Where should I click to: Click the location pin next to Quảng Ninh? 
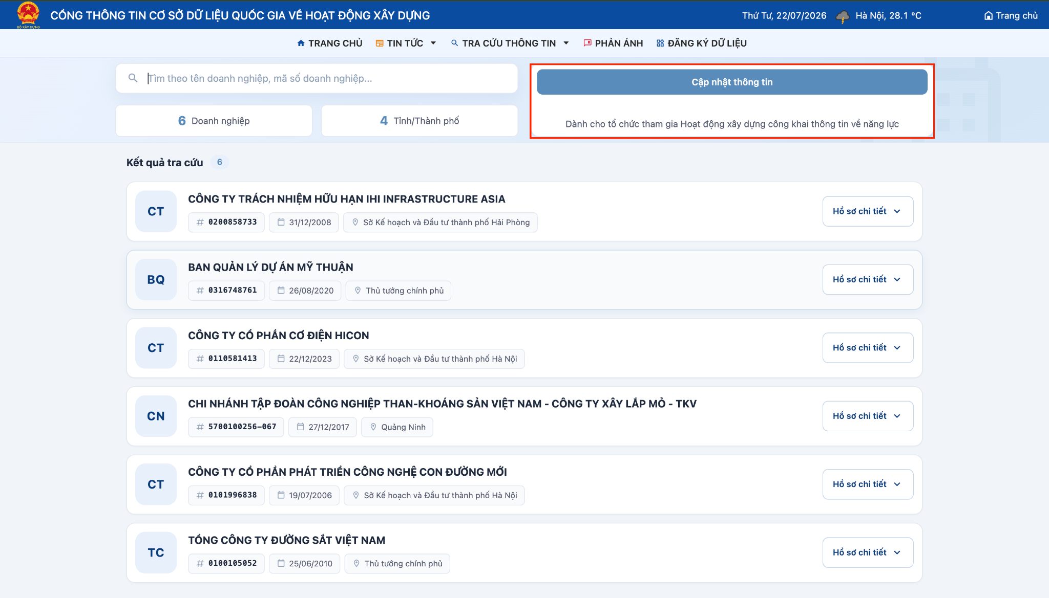(x=373, y=427)
